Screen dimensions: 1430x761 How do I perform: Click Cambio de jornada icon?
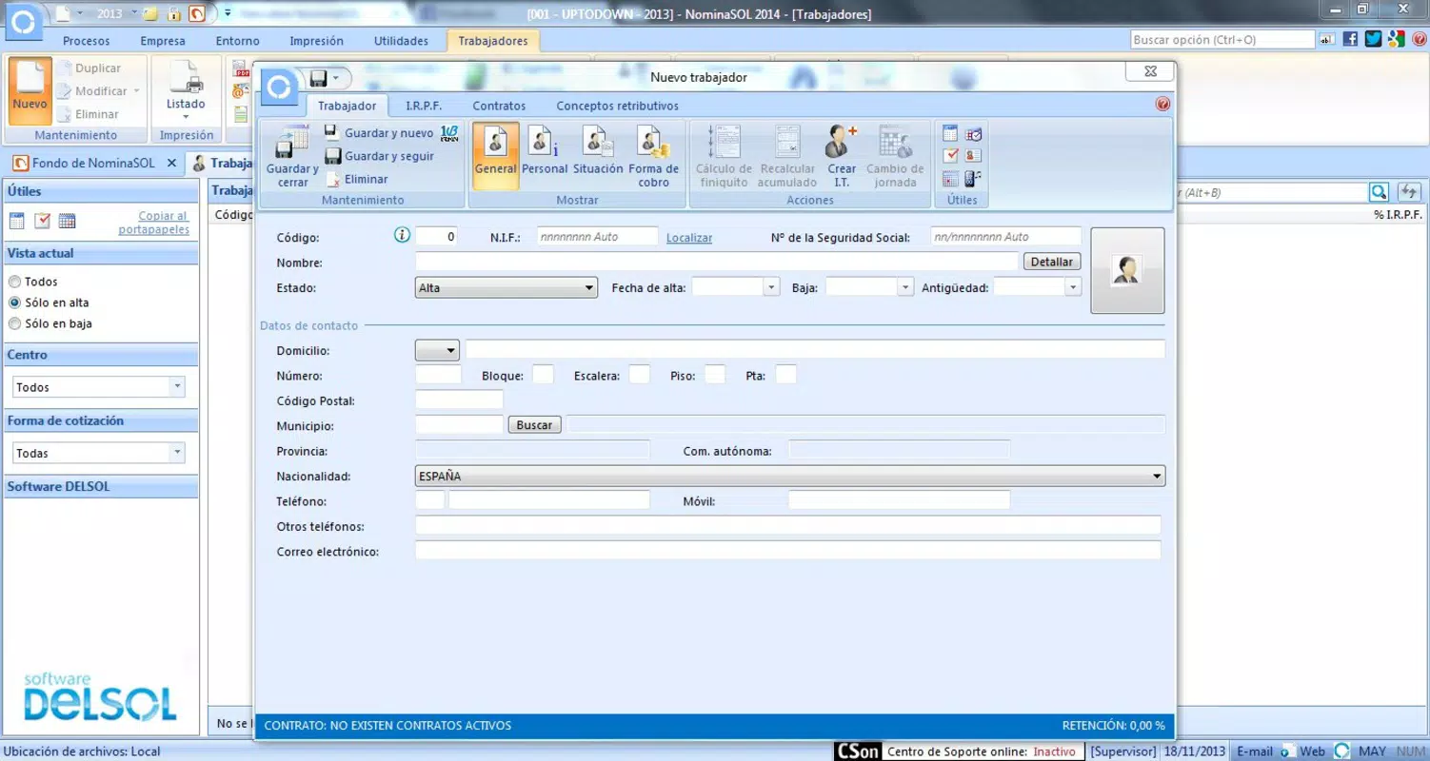click(895, 155)
